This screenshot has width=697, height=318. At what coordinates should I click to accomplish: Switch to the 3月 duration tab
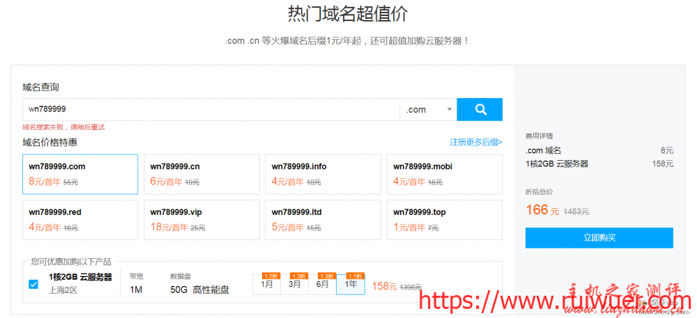[x=294, y=285]
